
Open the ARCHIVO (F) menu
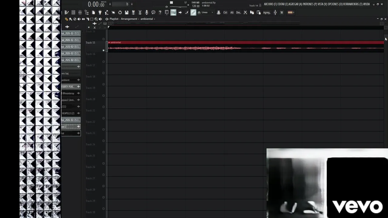pyautogui.click(x=270, y=4)
